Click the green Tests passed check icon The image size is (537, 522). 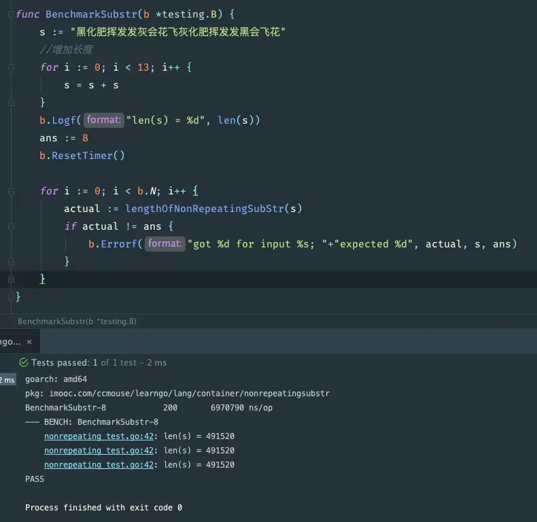[24, 362]
